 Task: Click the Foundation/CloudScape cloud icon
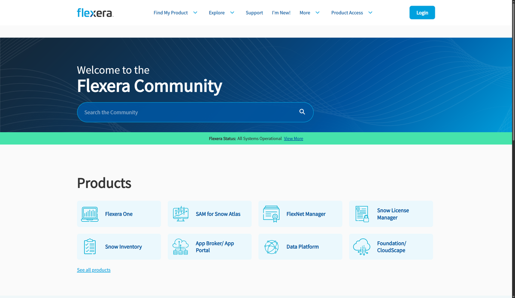pos(362,246)
